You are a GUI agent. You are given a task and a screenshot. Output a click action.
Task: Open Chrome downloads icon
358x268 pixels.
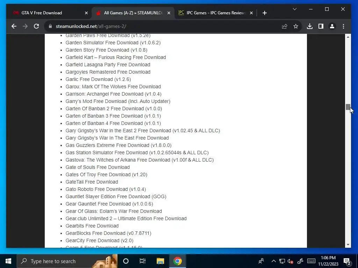point(310,27)
